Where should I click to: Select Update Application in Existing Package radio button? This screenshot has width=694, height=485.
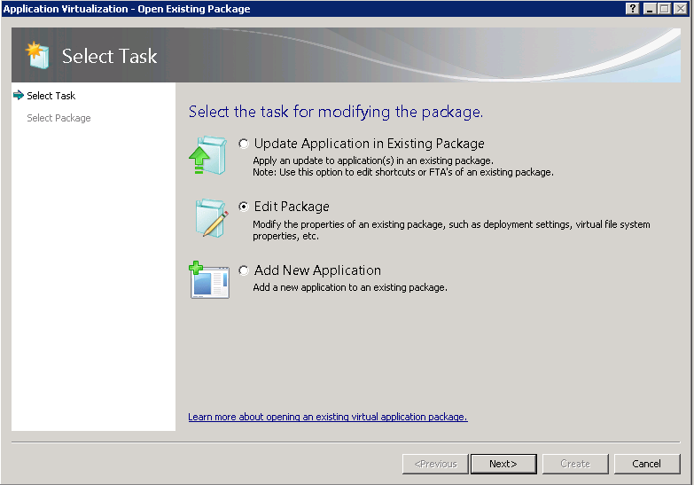click(244, 144)
